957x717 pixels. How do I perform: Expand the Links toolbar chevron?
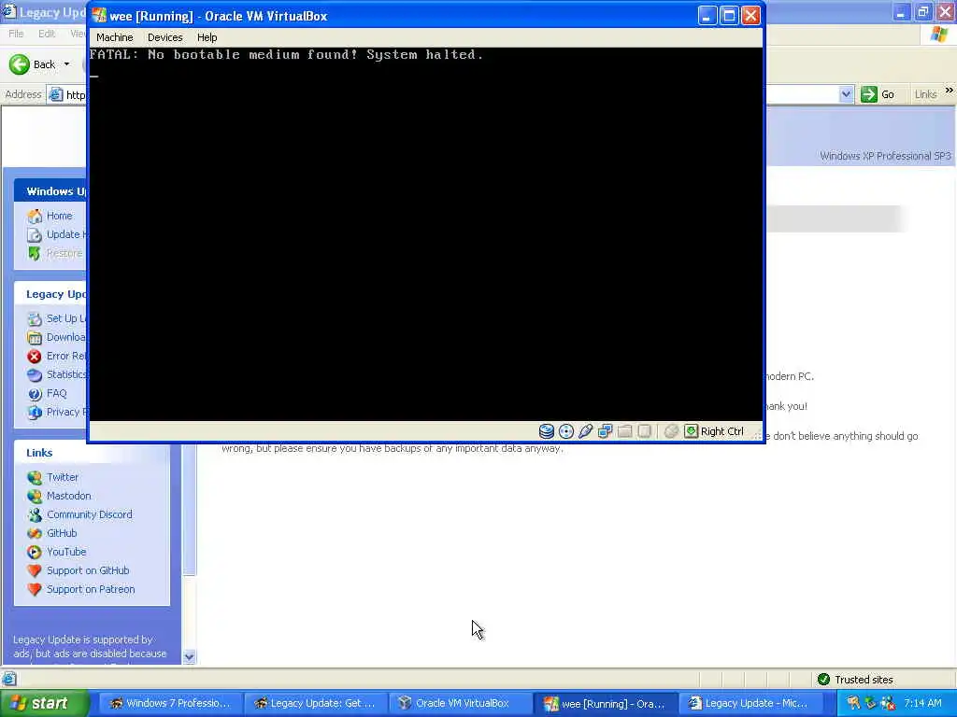[949, 91]
